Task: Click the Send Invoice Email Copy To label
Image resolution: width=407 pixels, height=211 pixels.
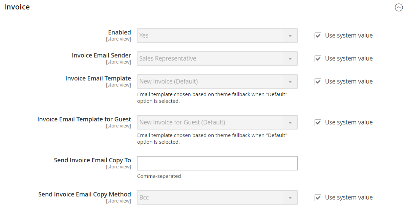Action: (92, 160)
